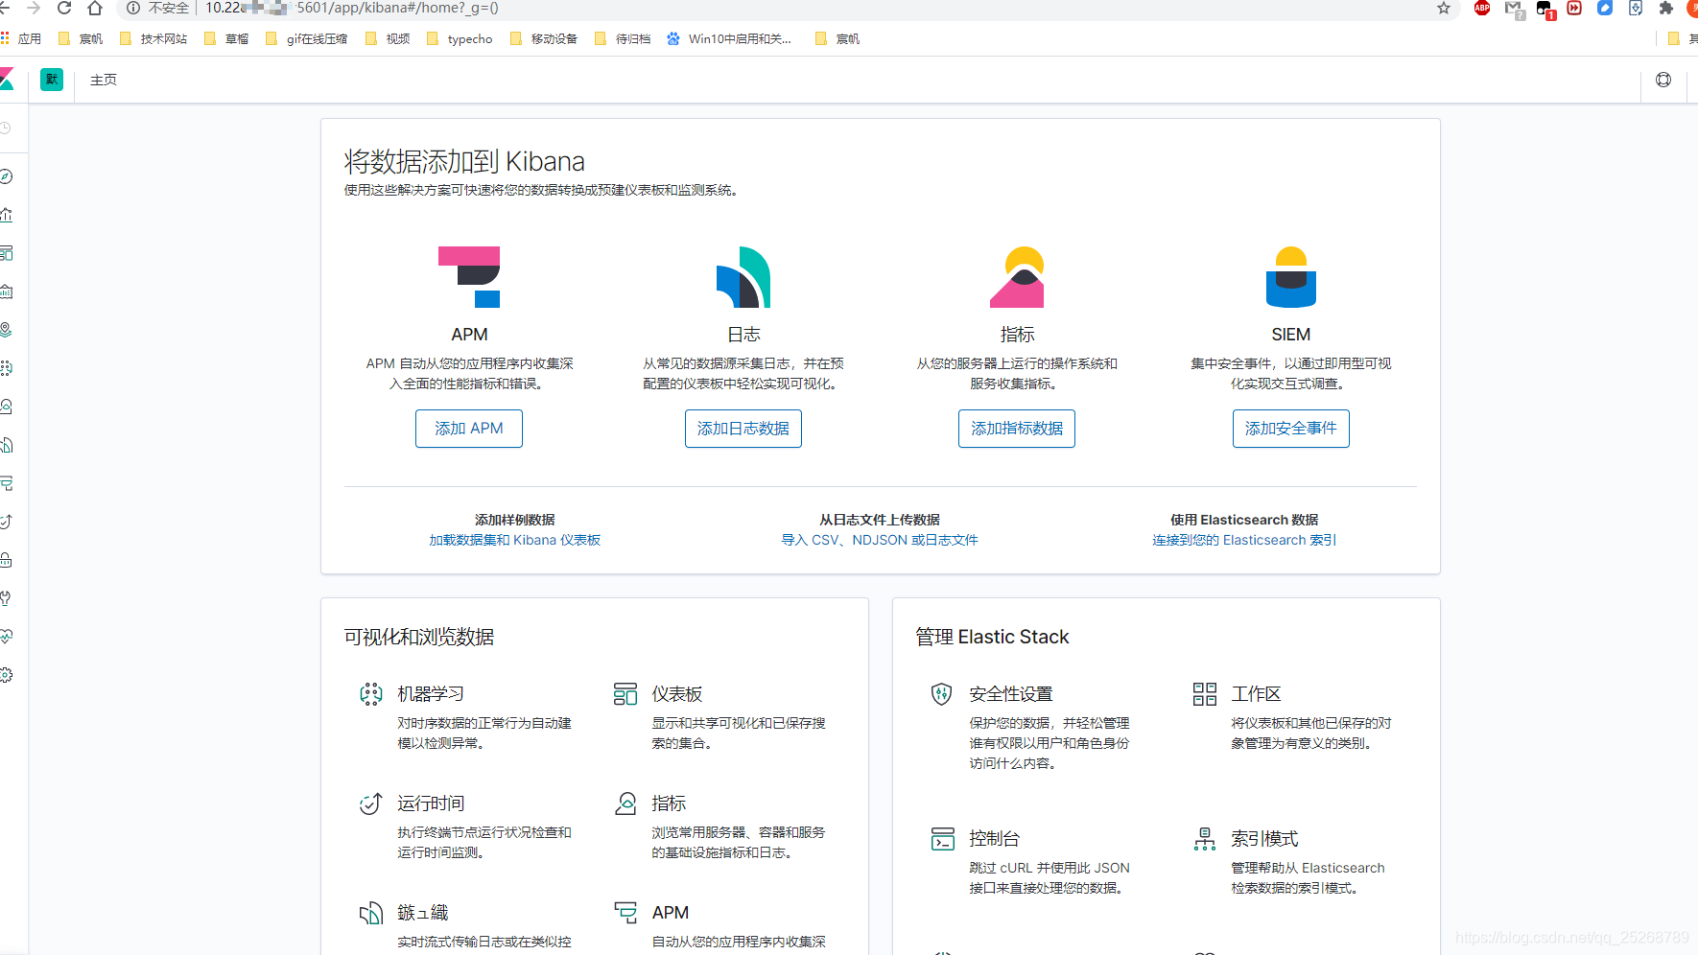
Task: Click the 添加指标数据 button
Action: tap(1017, 429)
